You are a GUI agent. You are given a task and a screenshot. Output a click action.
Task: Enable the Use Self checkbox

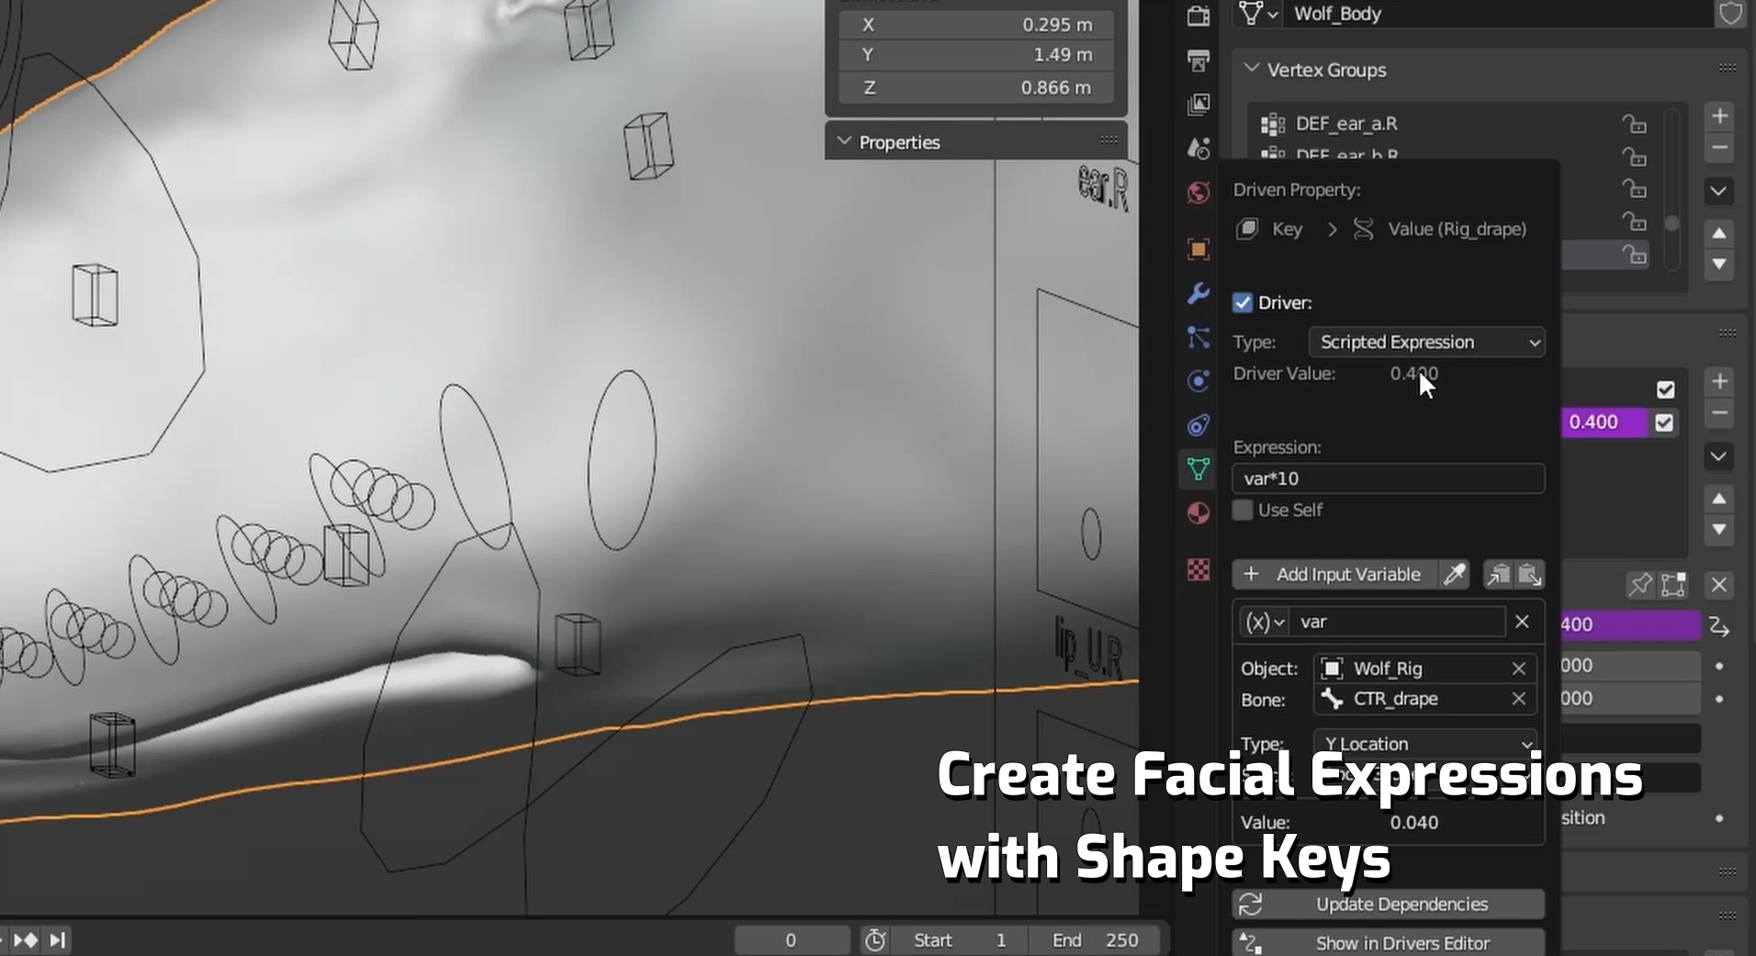1243,511
